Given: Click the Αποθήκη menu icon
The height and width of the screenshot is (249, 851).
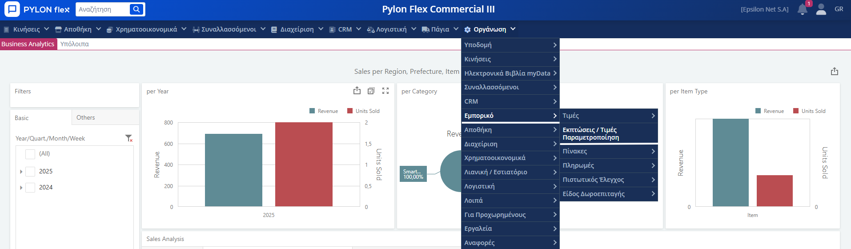Looking at the screenshot, I should point(58,30).
